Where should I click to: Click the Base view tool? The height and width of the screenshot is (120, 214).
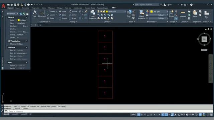coord(207,14)
